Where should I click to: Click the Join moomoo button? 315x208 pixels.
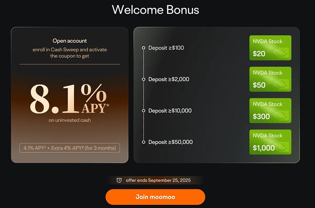(155, 197)
